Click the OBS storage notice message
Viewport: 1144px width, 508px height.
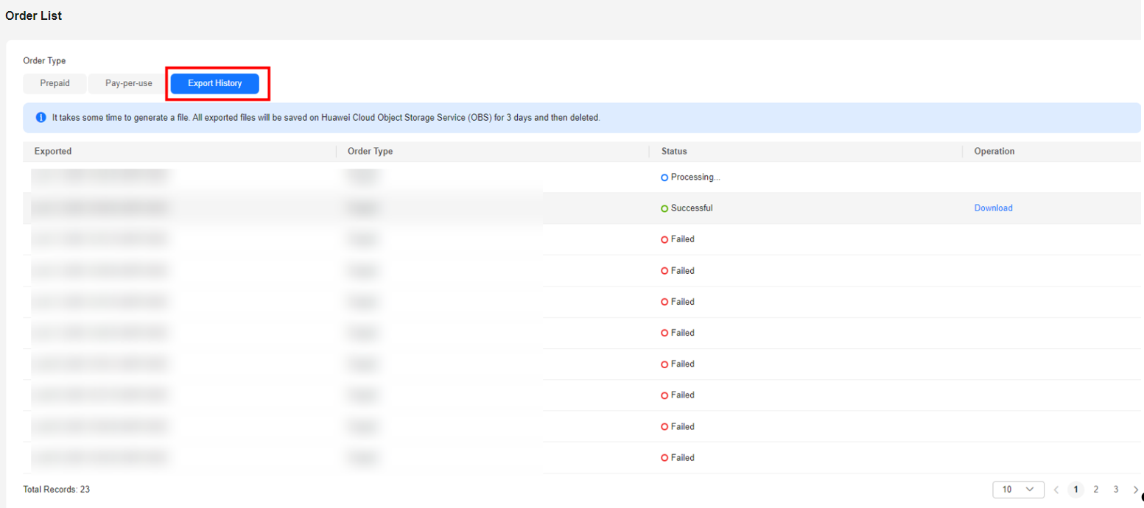[x=326, y=118]
